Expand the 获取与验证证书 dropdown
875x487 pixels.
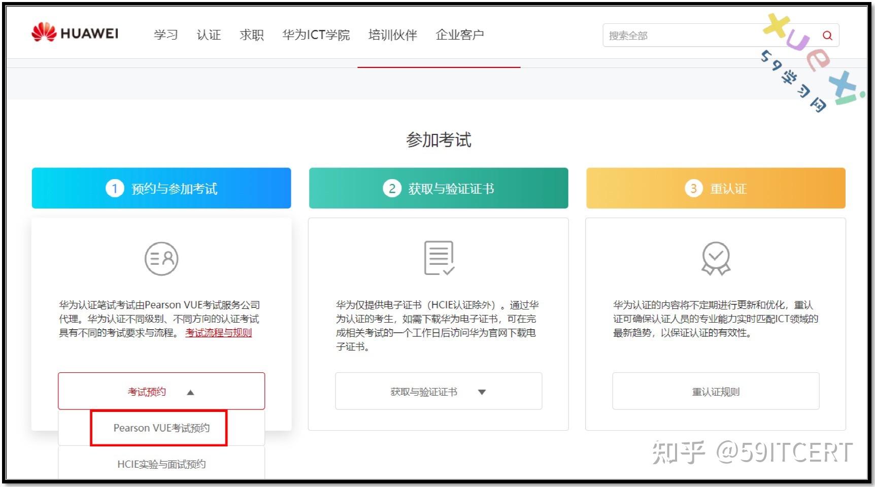click(x=439, y=391)
